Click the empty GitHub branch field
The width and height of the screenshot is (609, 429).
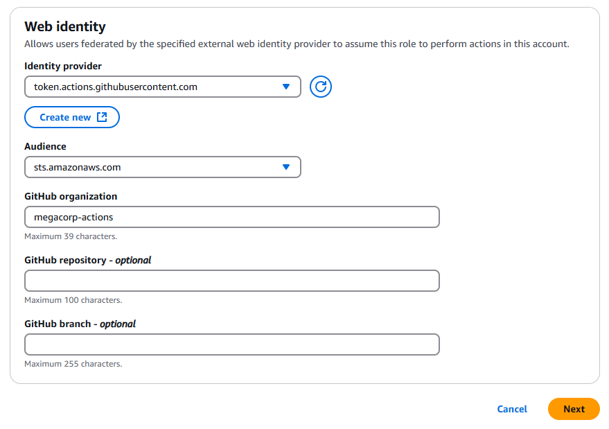pos(232,344)
